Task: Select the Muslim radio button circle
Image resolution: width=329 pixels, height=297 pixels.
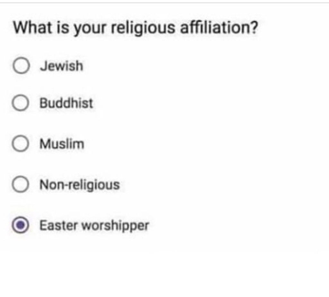Action: point(20,143)
